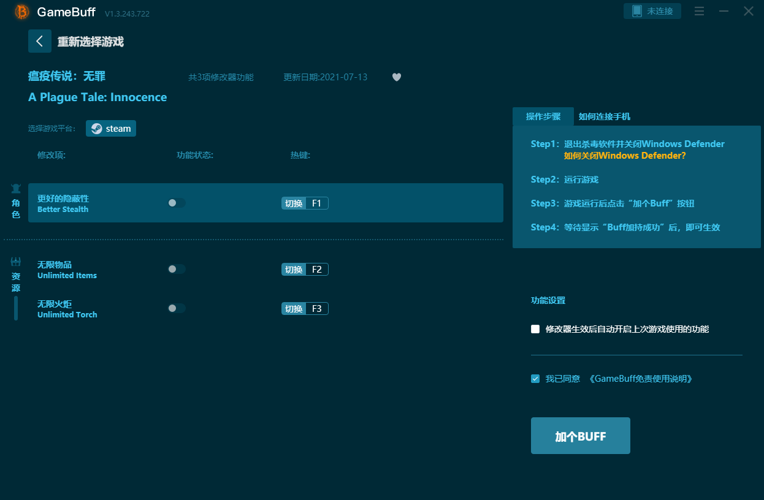Minimize the GameBuff window
Viewport: 764px width, 500px height.
(x=724, y=11)
